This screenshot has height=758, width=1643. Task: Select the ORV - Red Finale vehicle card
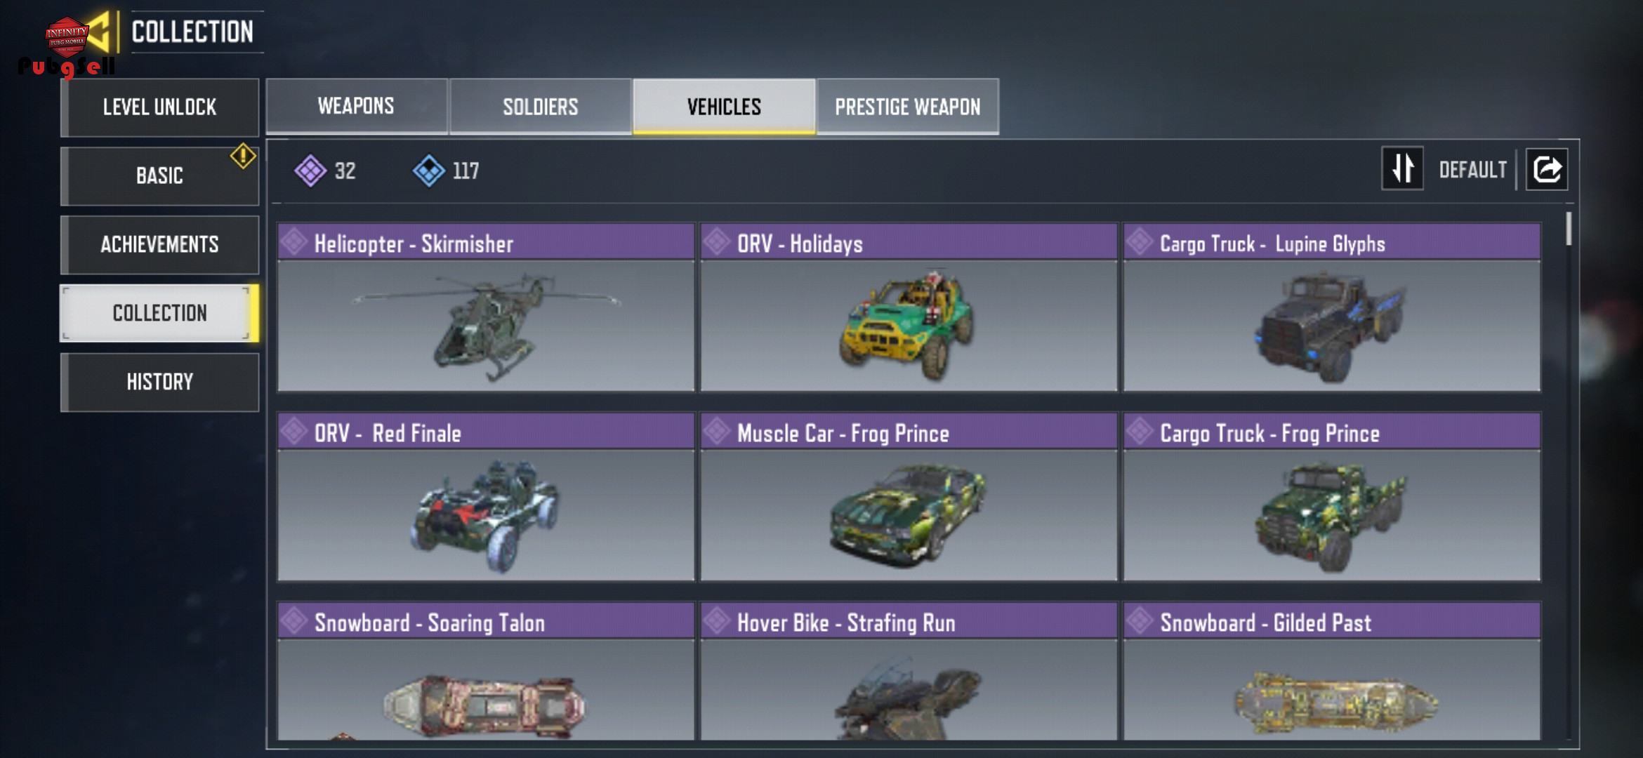[x=486, y=497]
